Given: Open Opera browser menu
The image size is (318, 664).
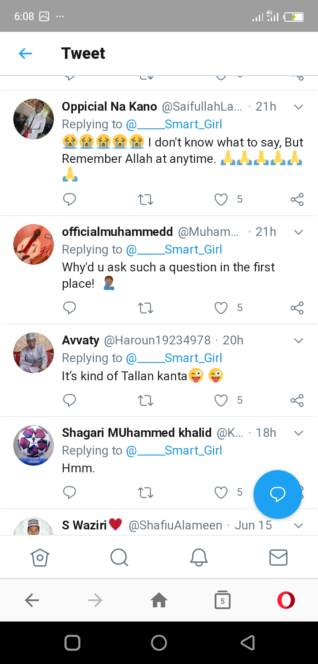Looking at the screenshot, I should tap(286, 600).
